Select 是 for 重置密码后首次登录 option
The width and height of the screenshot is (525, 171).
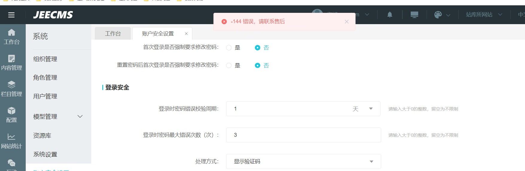click(229, 66)
